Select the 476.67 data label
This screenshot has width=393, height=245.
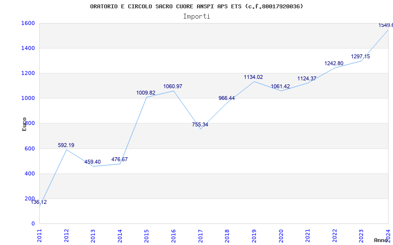coord(119,160)
